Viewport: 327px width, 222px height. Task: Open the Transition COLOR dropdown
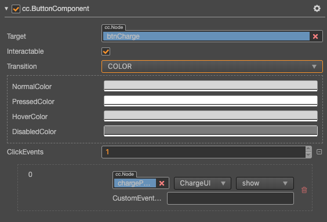[212, 66]
